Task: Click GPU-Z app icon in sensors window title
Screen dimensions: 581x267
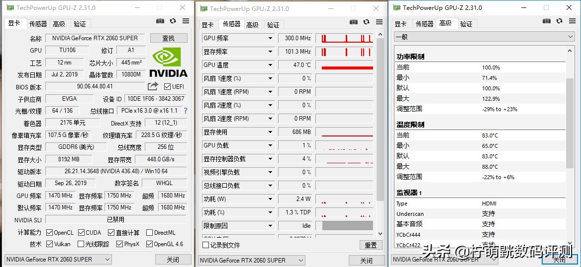Action: [203, 8]
